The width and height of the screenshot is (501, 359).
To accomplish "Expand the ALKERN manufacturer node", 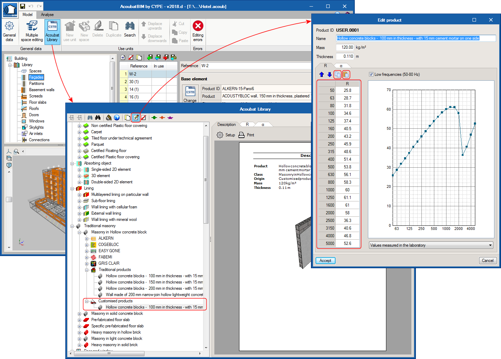I will pyautogui.click(x=87, y=239).
